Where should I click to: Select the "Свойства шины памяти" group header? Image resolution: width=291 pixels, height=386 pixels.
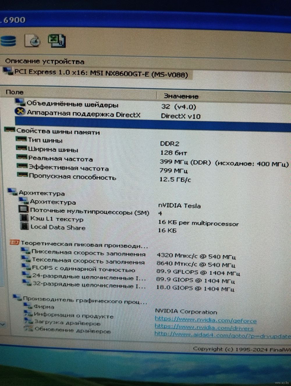point(58,132)
